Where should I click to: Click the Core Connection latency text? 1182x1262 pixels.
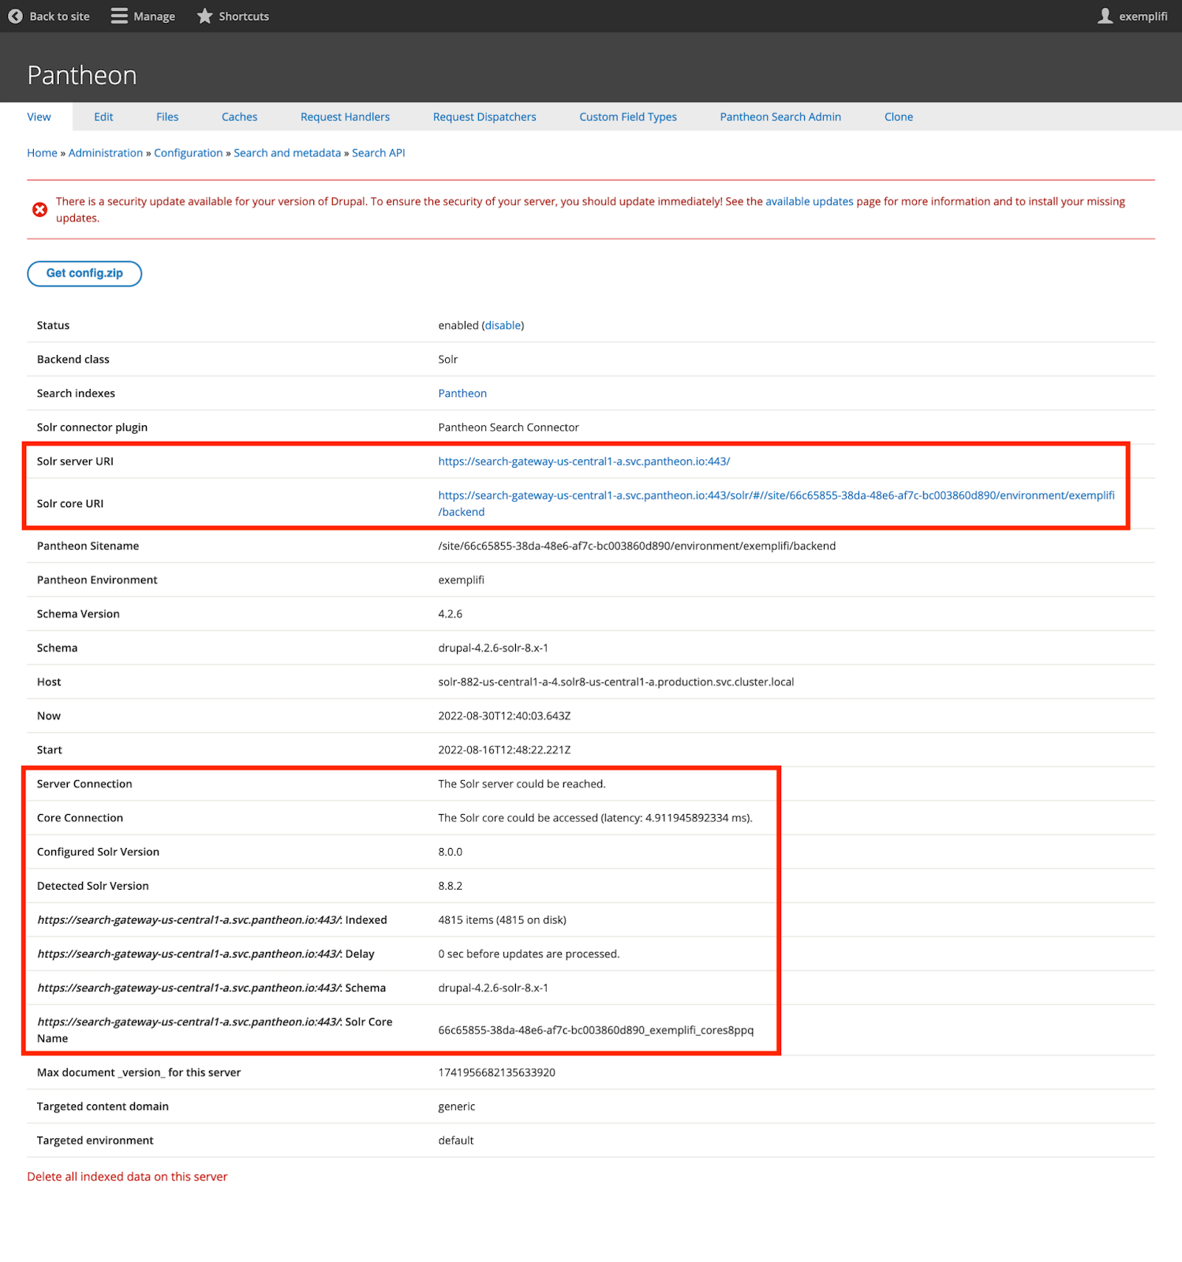click(x=595, y=818)
